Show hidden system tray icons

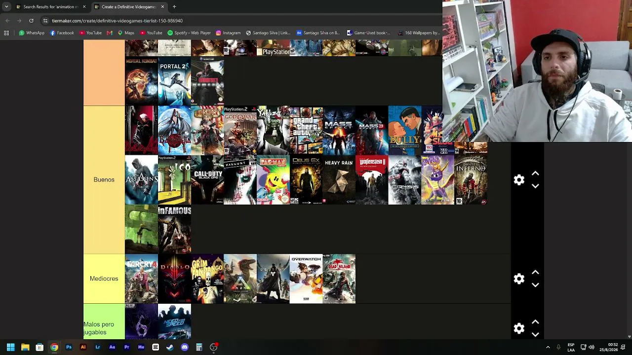[548, 347]
